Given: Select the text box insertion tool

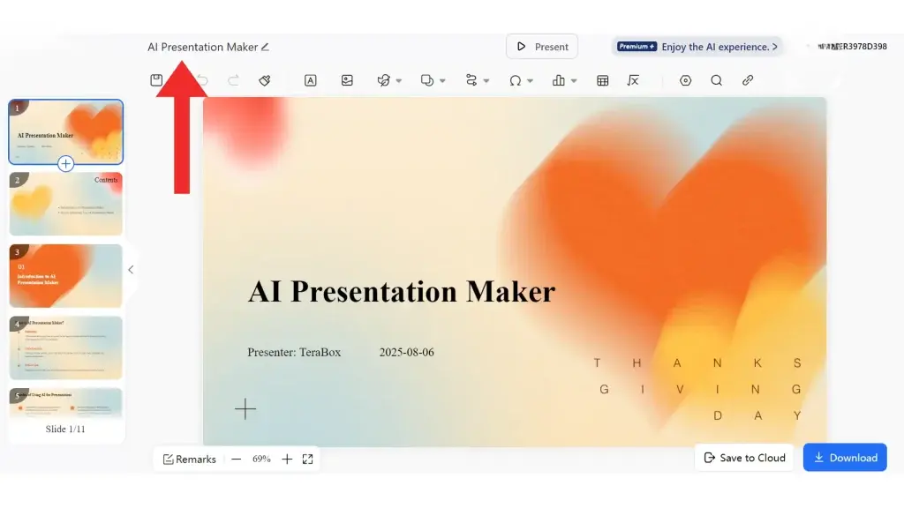Looking at the screenshot, I should click(x=310, y=80).
